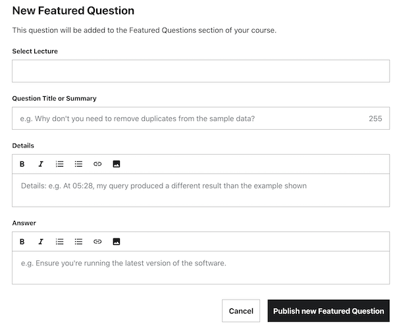
Task: Toggle italic in Details editor toolbar
Action: click(41, 164)
